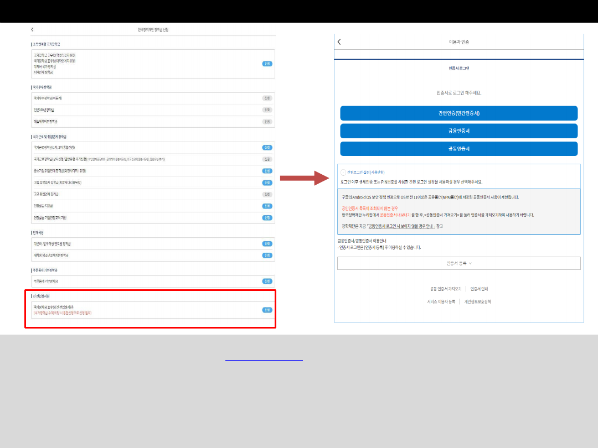Screen dimensions: 598x448
Task: Select 공동인증서 login button
Action: click(458, 149)
